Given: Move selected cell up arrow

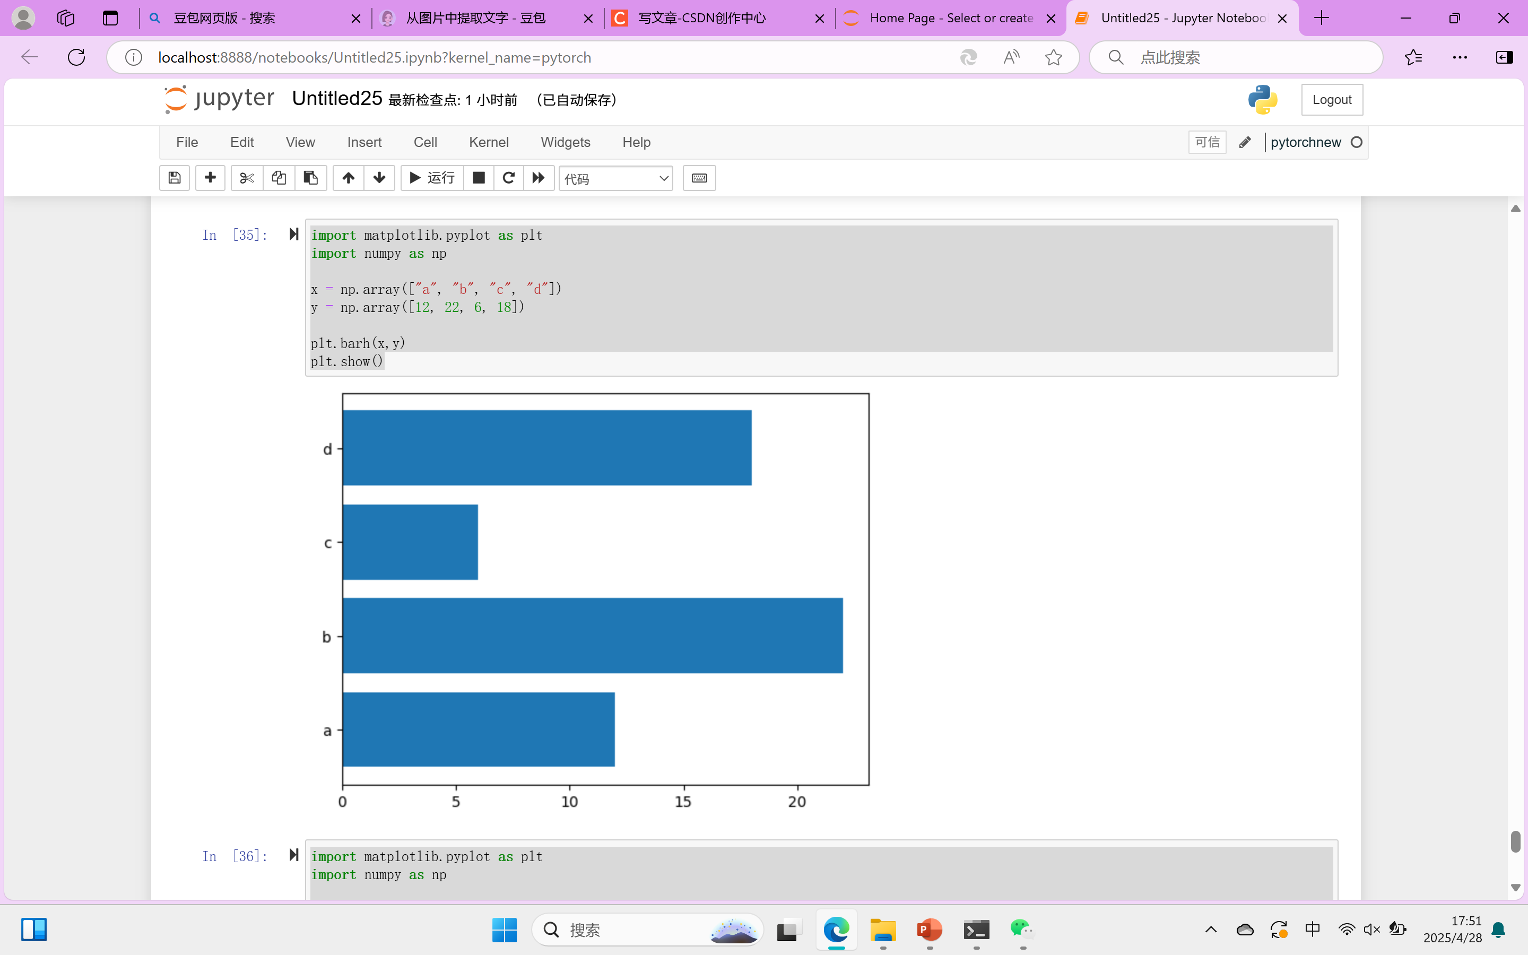Looking at the screenshot, I should 348,178.
